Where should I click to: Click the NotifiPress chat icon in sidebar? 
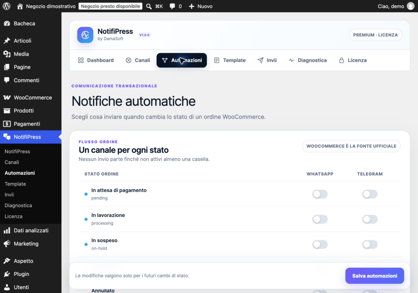point(7,137)
